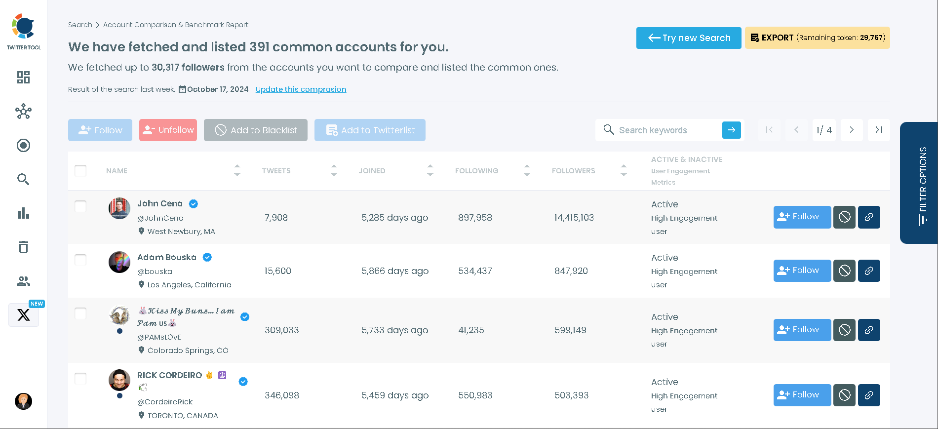Image resolution: width=938 pixels, height=429 pixels.
Task: Click the Add to Blacklist button
Action: 256,130
